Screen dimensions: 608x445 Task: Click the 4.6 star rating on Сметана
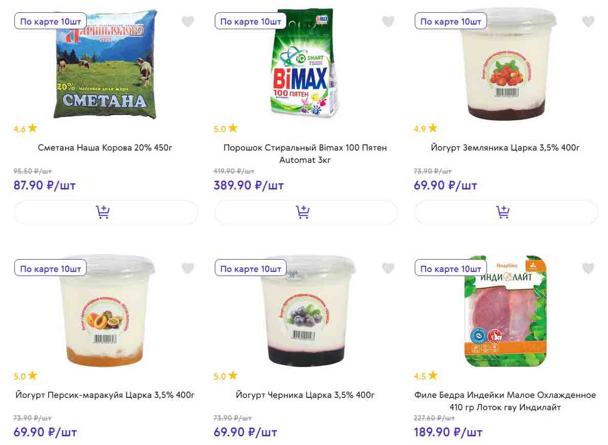click(x=25, y=129)
